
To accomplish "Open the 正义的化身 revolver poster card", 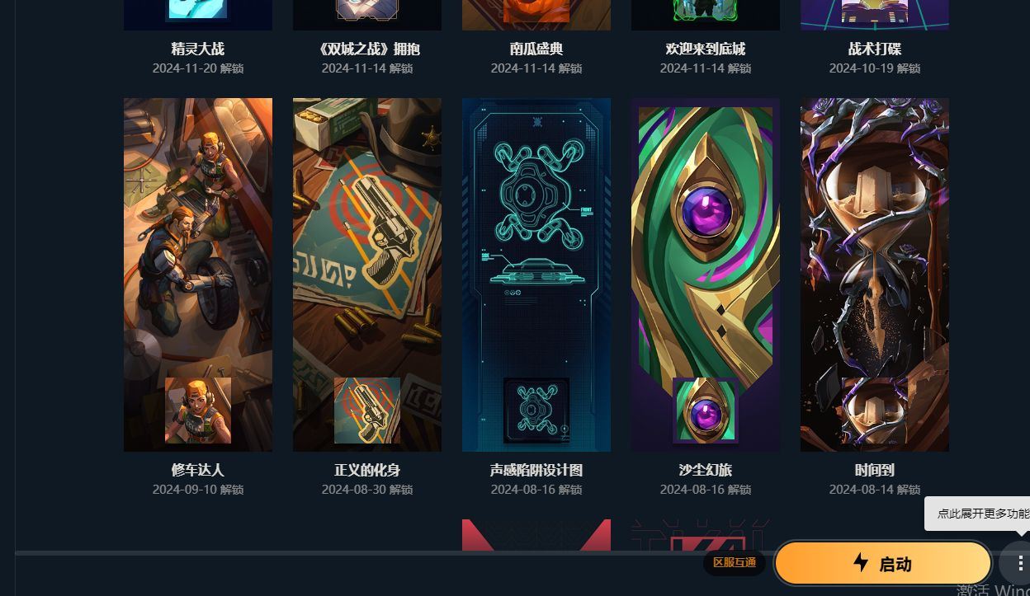I will 367,275.
